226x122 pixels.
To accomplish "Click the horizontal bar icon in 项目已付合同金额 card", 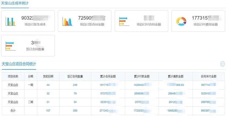I will [x=124, y=21].
